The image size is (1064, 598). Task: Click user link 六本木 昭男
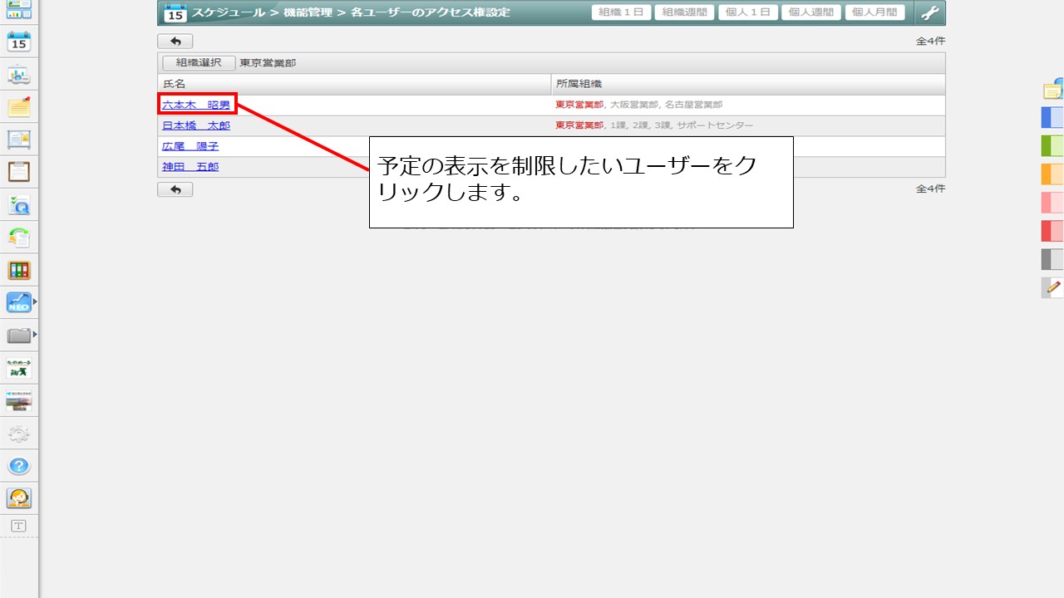point(196,105)
